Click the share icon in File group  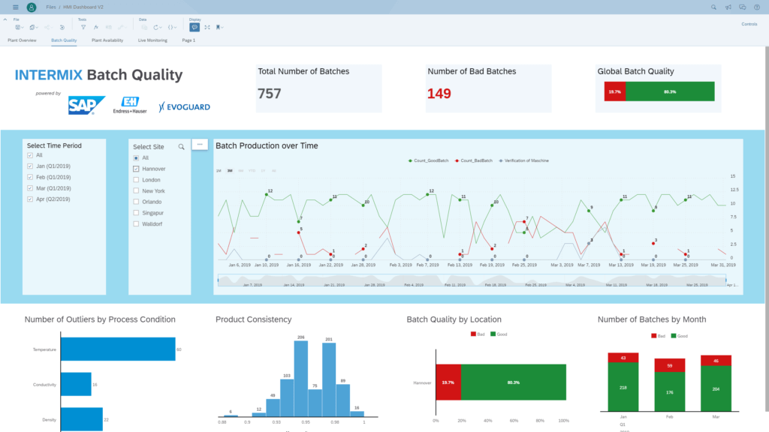click(48, 28)
